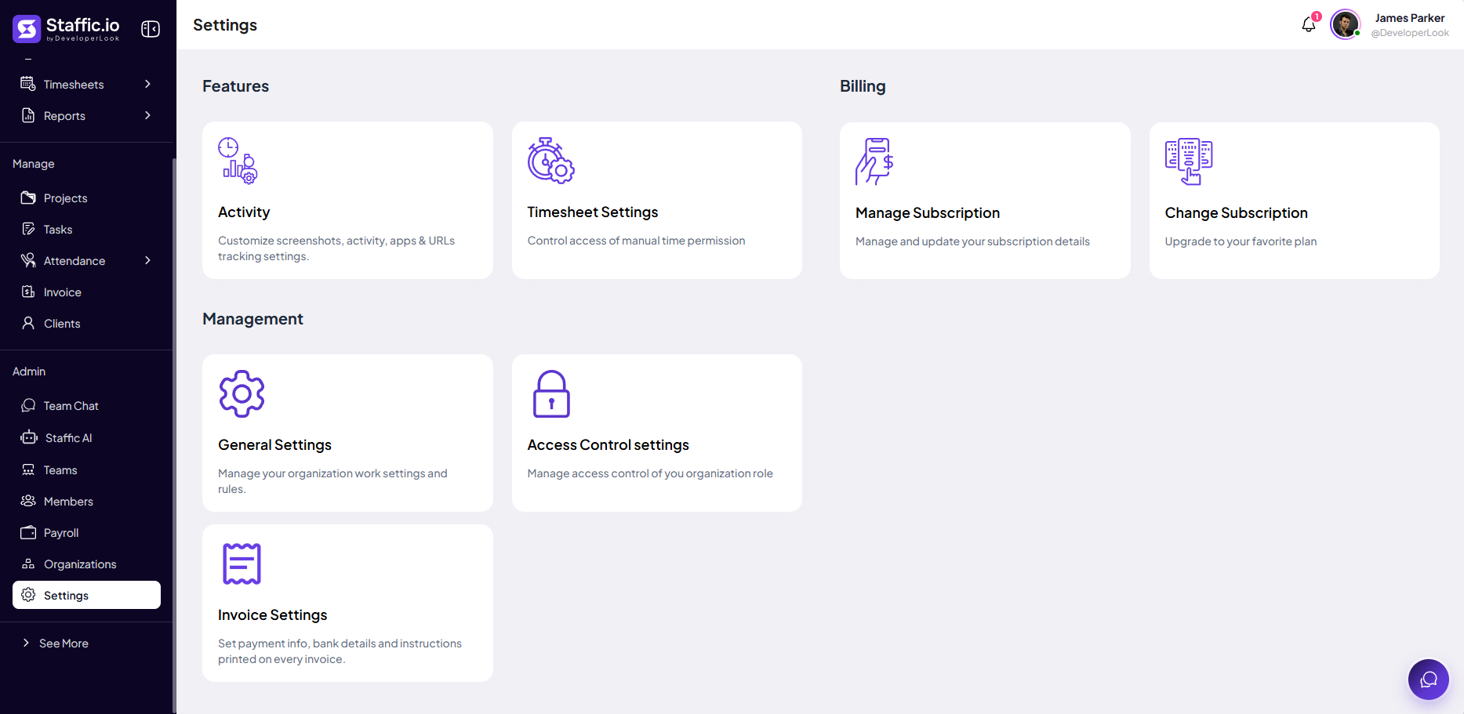The image size is (1464, 714).
Task: Open Teams menu item
Action: tap(86, 469)
